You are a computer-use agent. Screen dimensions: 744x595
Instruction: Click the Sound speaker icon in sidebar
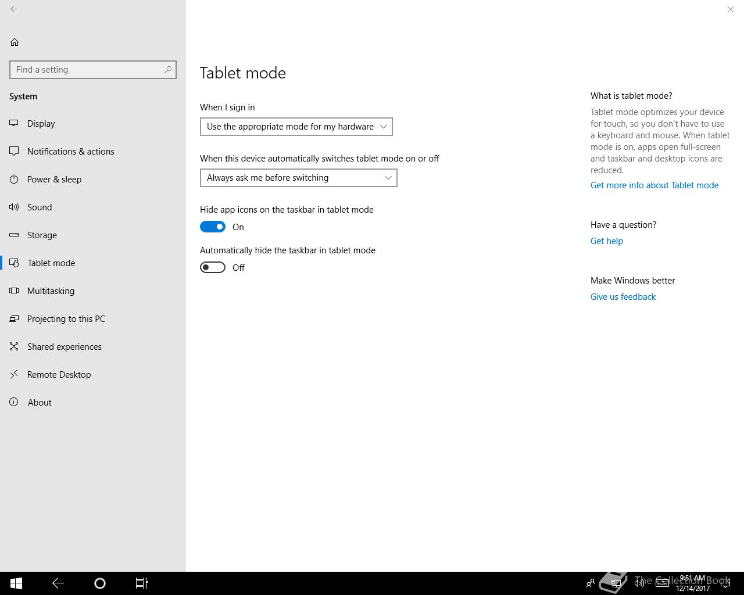coord(14,207)
